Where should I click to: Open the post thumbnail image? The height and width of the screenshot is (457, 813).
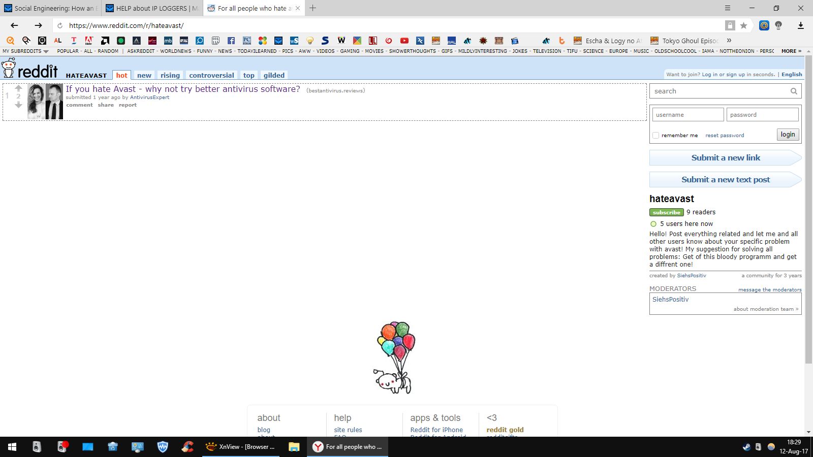[45, 102]
